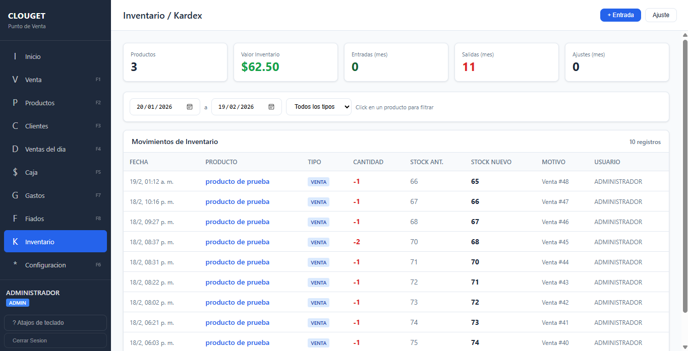Click the vertical page scrollbar
The width and height of the screenshot is (688, 351).
[x=684, y=176]
